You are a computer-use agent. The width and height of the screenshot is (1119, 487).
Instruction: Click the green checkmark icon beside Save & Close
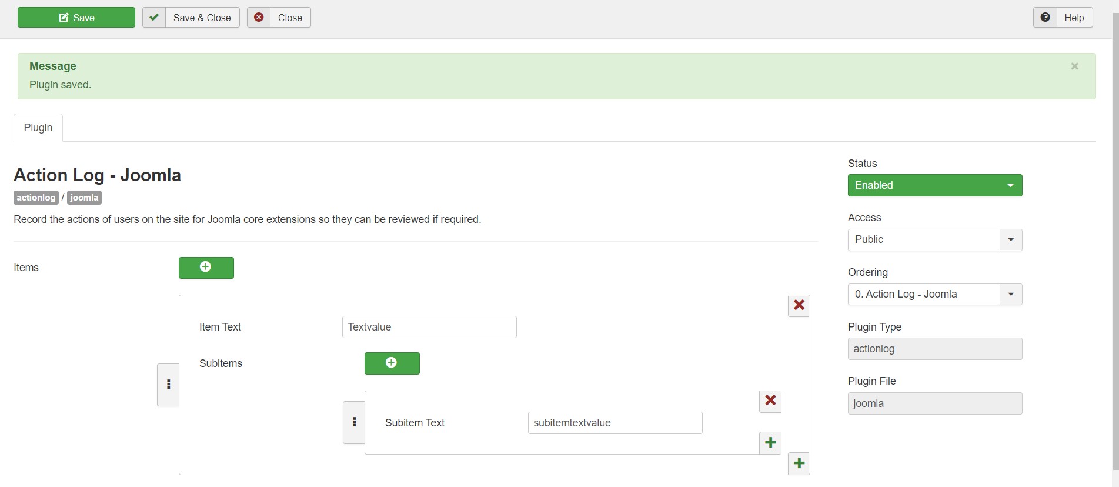pyautogui.click(x=154, y=18)
